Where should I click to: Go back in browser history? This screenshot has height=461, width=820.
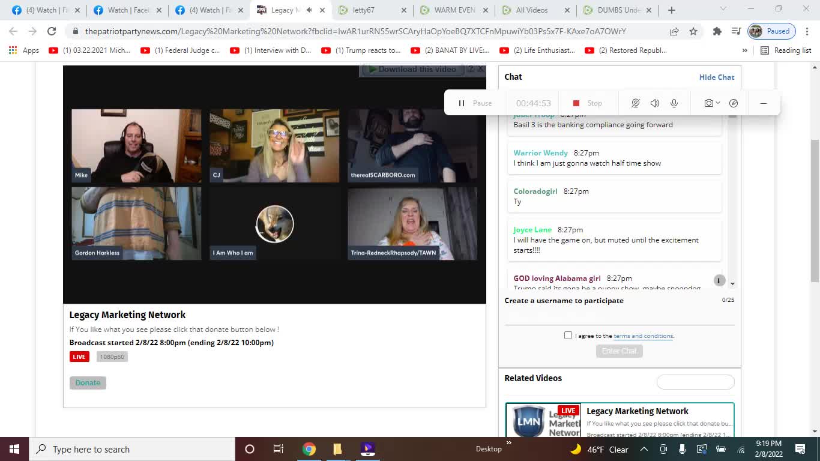(x=13, y=31)
